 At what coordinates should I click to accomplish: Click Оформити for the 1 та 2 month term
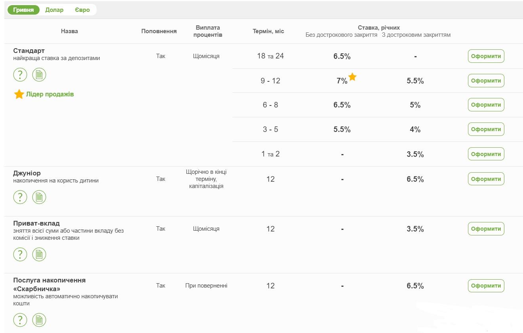click(486, 154)
